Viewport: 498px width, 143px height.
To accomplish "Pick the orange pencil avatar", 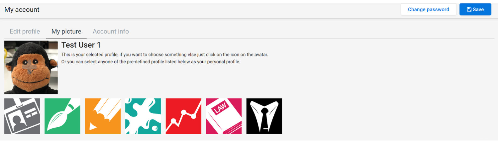I will click(x=103, y=116).
